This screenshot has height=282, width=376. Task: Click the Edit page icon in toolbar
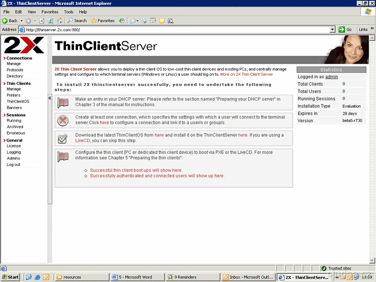153,21
